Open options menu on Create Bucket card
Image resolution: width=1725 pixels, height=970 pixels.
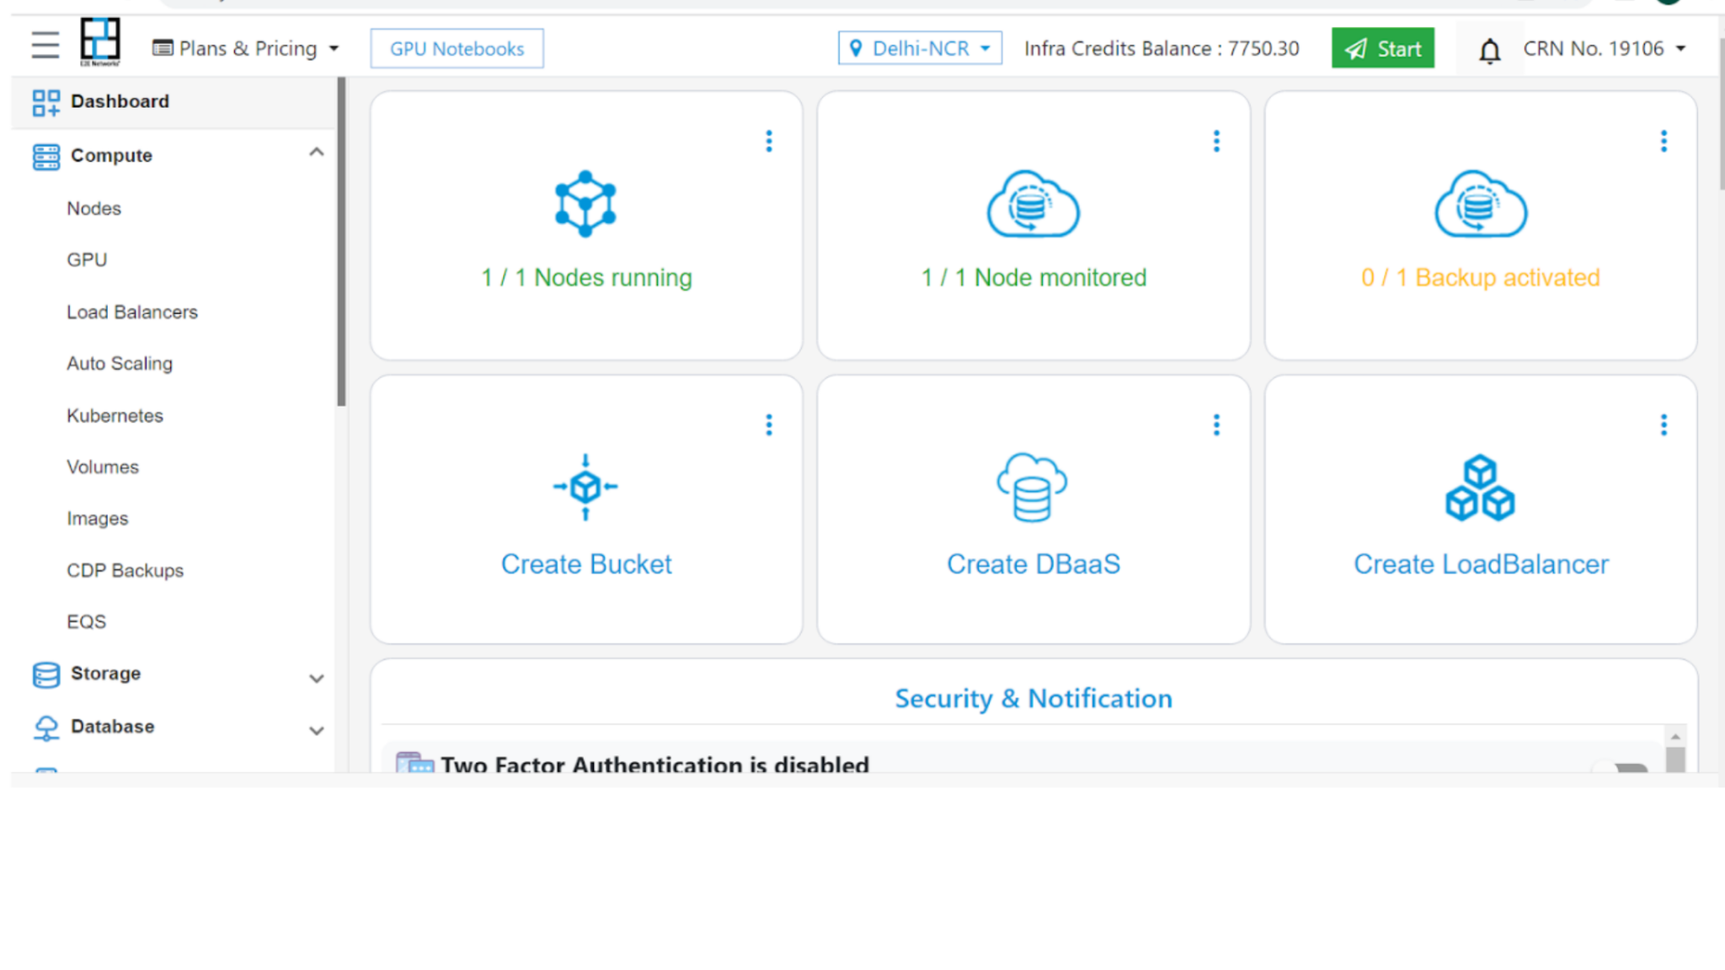(x=769, y=424)
